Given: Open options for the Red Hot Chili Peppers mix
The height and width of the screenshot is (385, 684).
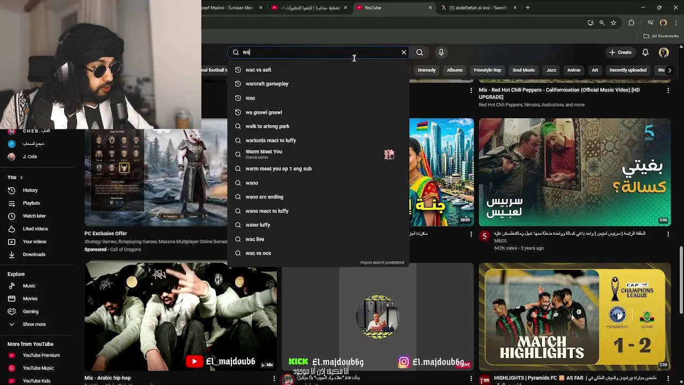Looking at the screenshot, I should [x=668, y=91].
